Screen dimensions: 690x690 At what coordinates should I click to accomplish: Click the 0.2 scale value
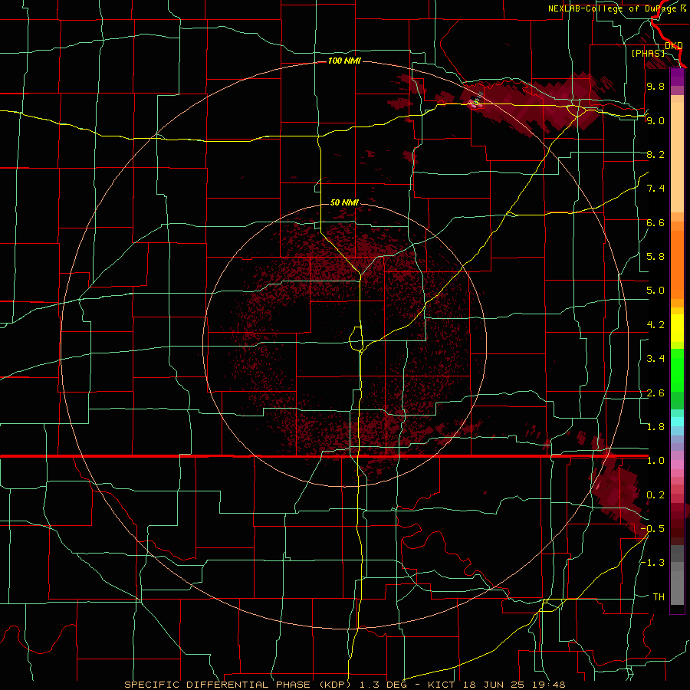tap(655, 495)
